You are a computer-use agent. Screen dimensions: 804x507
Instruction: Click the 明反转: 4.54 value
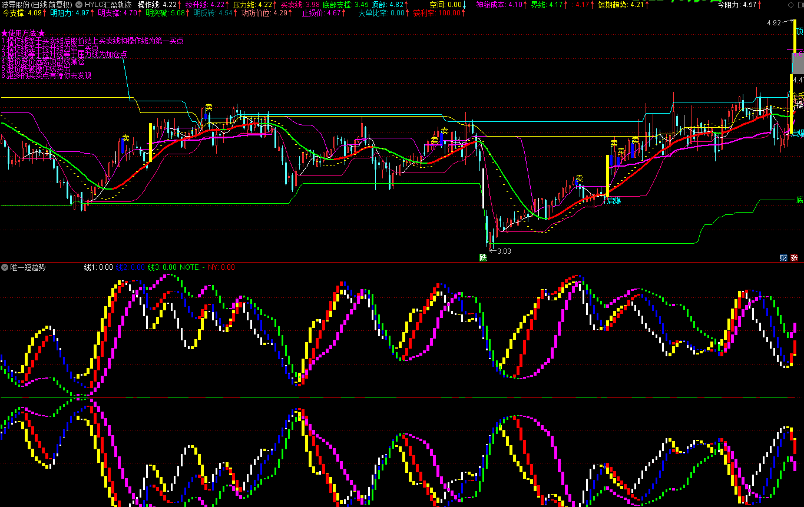click(x=213, y=12)
